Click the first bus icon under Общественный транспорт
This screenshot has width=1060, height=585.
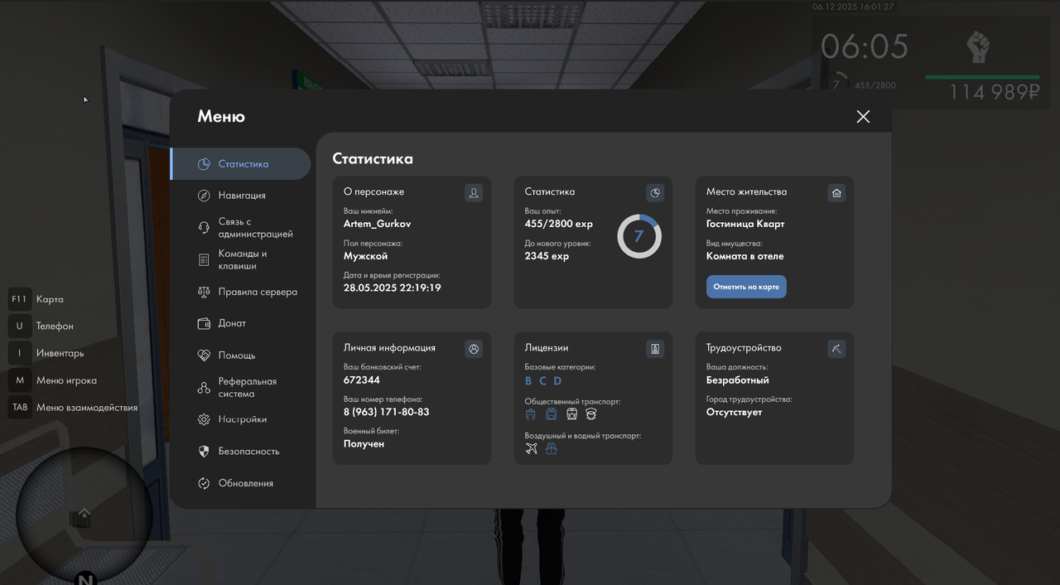[x=531, y=413]
